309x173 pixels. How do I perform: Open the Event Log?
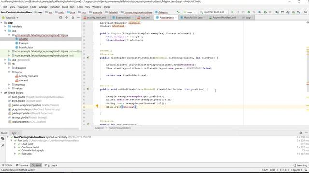click(300, 165)
